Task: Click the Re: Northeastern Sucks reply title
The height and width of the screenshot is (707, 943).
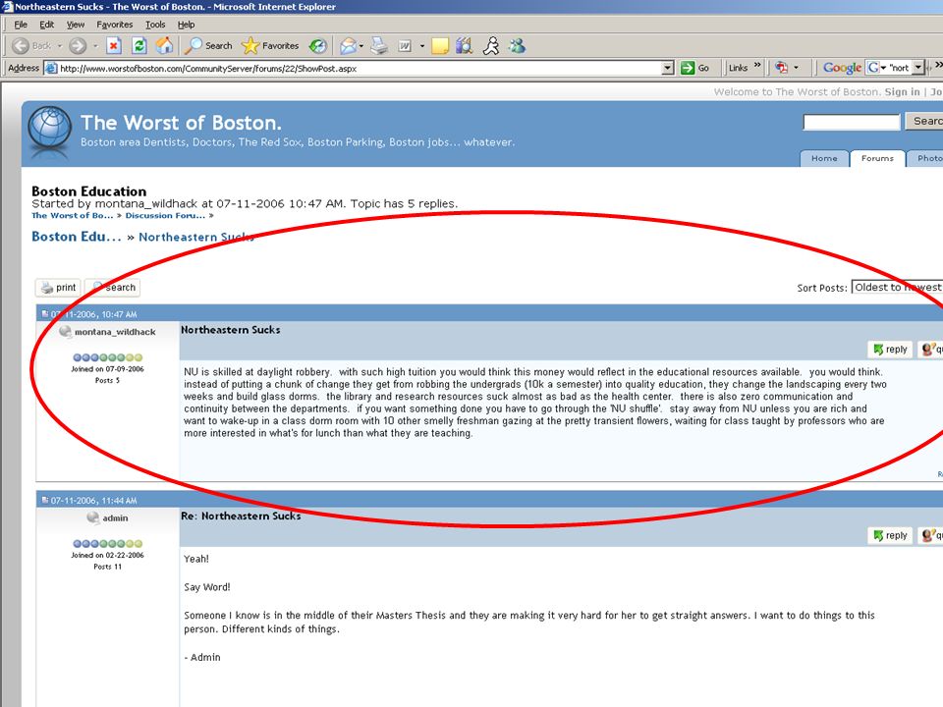Action: pyautogui.click(x=241, y=516)
